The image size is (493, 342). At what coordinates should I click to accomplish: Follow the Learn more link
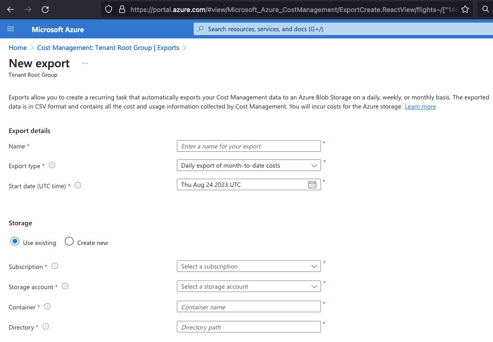click(420, 107)
